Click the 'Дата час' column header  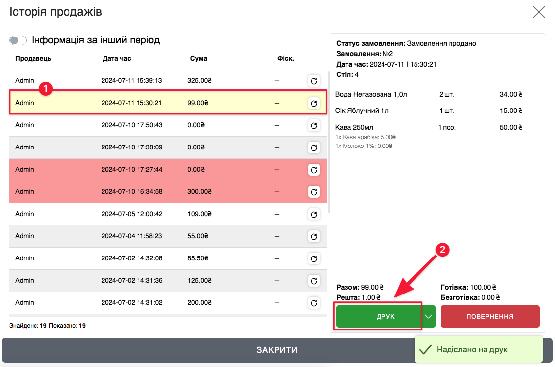pyautogui.click(x=117, y=58)
